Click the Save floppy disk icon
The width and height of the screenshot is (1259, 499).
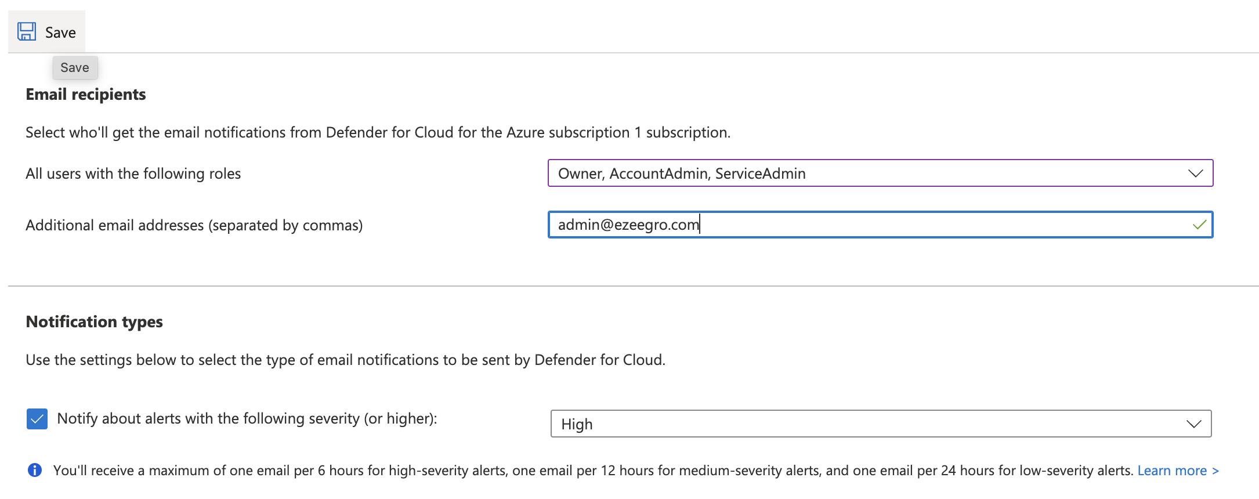[x=27, y=32]
